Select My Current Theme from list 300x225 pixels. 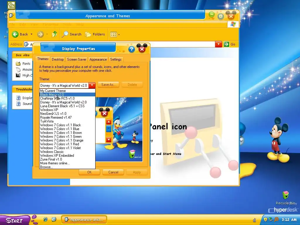coord(67,91)
